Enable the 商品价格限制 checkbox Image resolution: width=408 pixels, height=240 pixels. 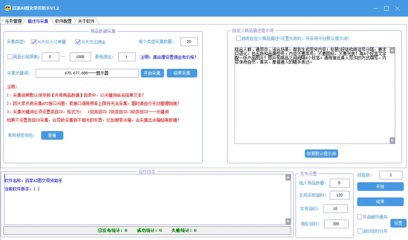tap(10, 57)
